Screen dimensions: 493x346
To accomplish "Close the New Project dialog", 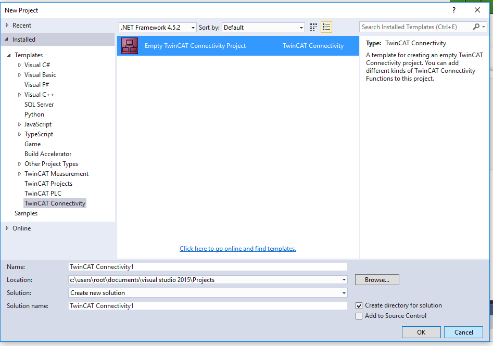I will (x=477, y=10).
